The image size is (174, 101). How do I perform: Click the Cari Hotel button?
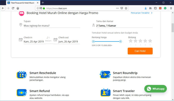pyautogui.click(x=140, y=51)
